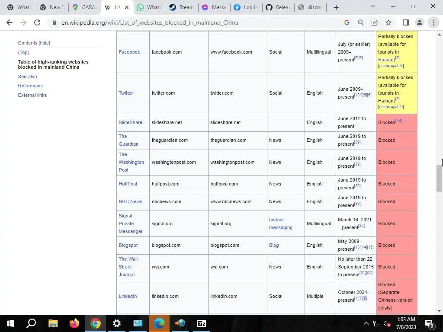Switch to the New Tab tab
443x332 pixels.
pyautogui.click(x=52, y=7)
